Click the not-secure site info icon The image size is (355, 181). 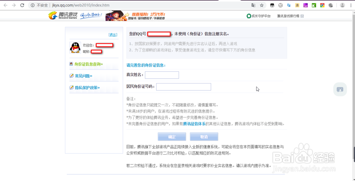pos(33,5)
